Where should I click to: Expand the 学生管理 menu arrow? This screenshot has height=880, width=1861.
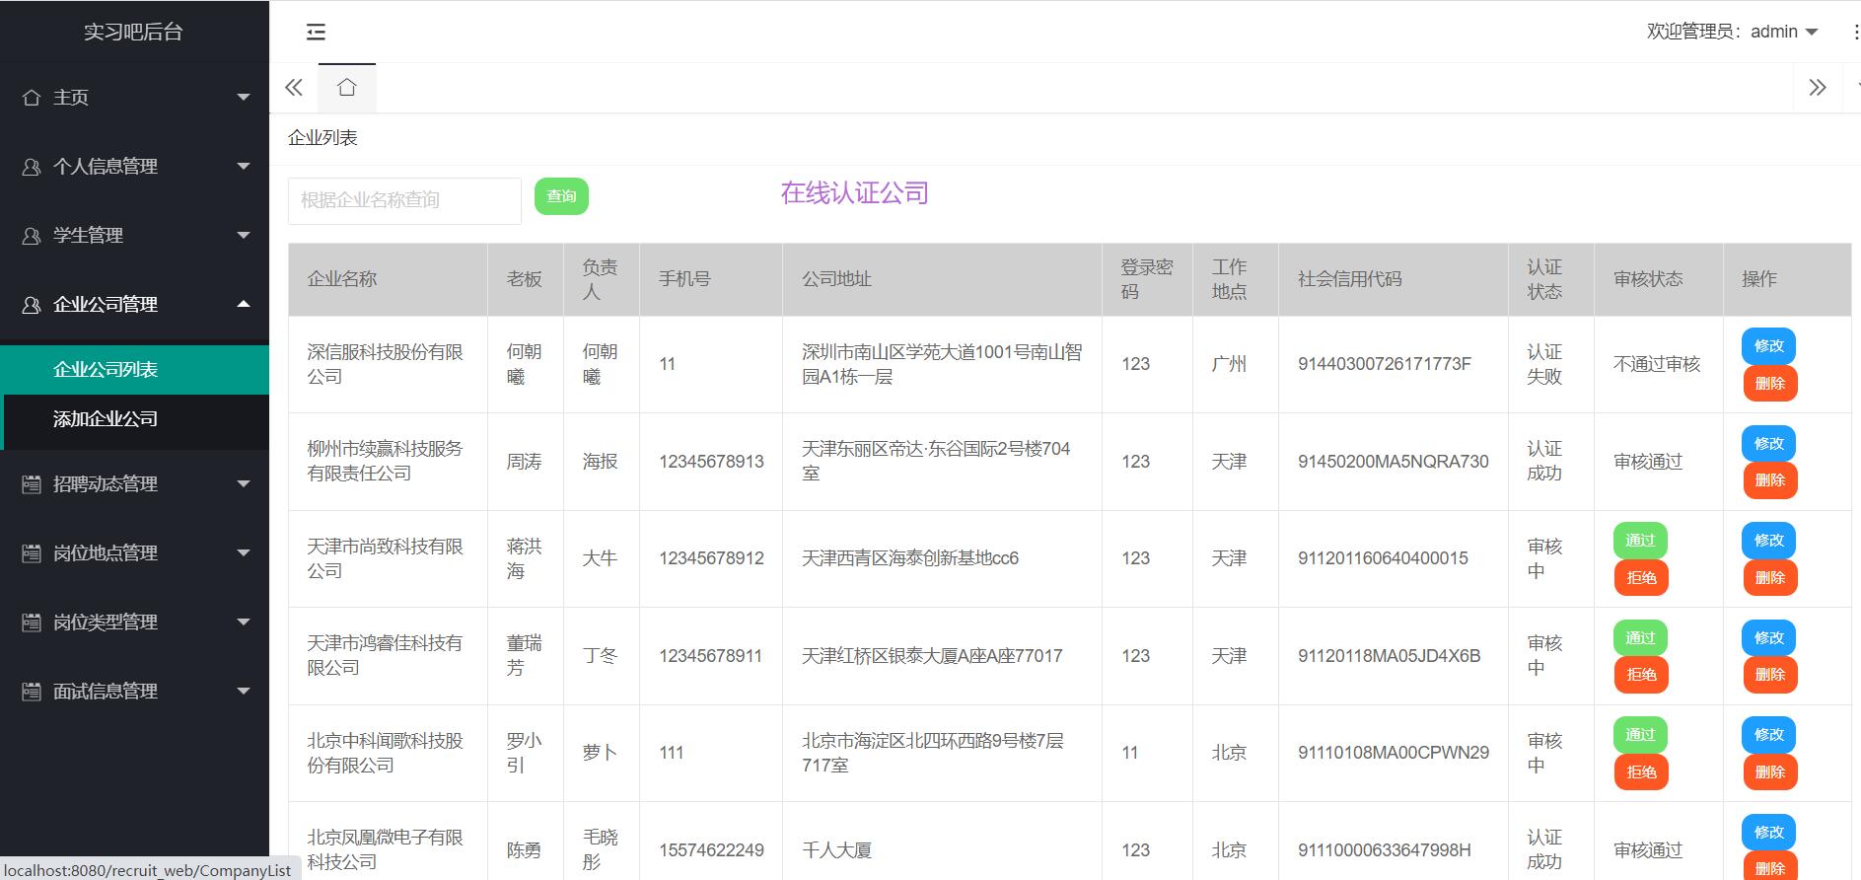pos(244,235)
